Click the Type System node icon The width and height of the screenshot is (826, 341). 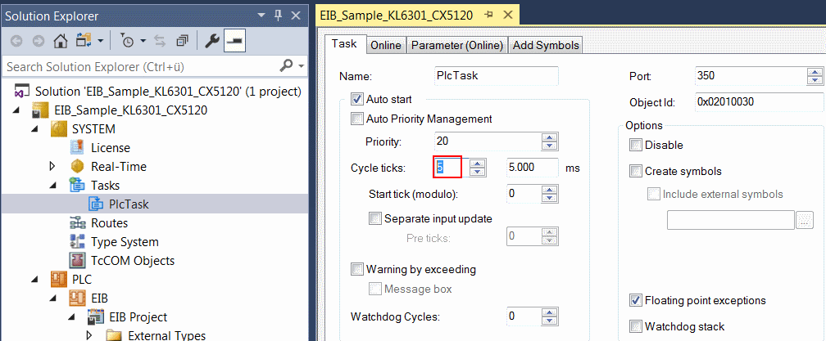[77, 242]
